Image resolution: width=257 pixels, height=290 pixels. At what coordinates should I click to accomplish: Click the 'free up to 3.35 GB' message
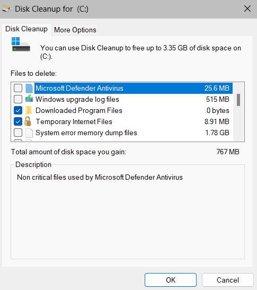coord(140,52)
